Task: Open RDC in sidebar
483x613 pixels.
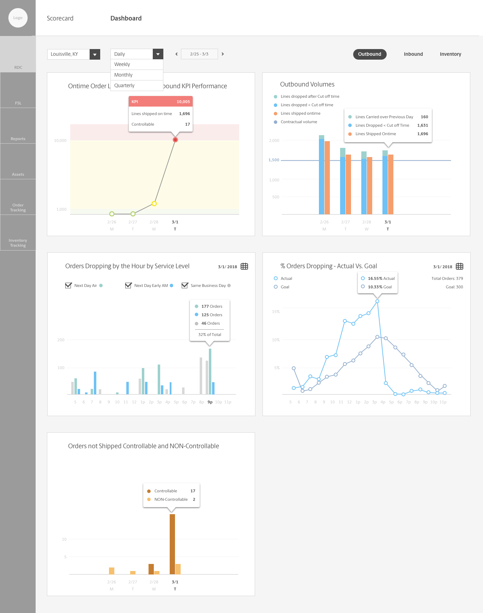Action: 18,54
